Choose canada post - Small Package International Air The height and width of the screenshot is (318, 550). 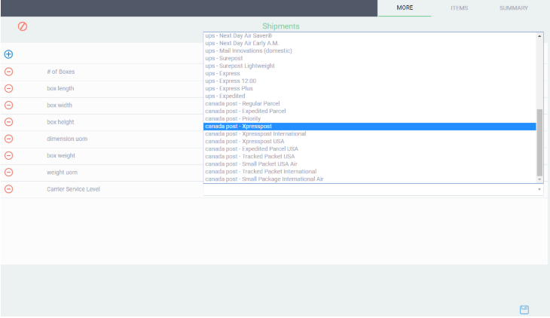370,179
